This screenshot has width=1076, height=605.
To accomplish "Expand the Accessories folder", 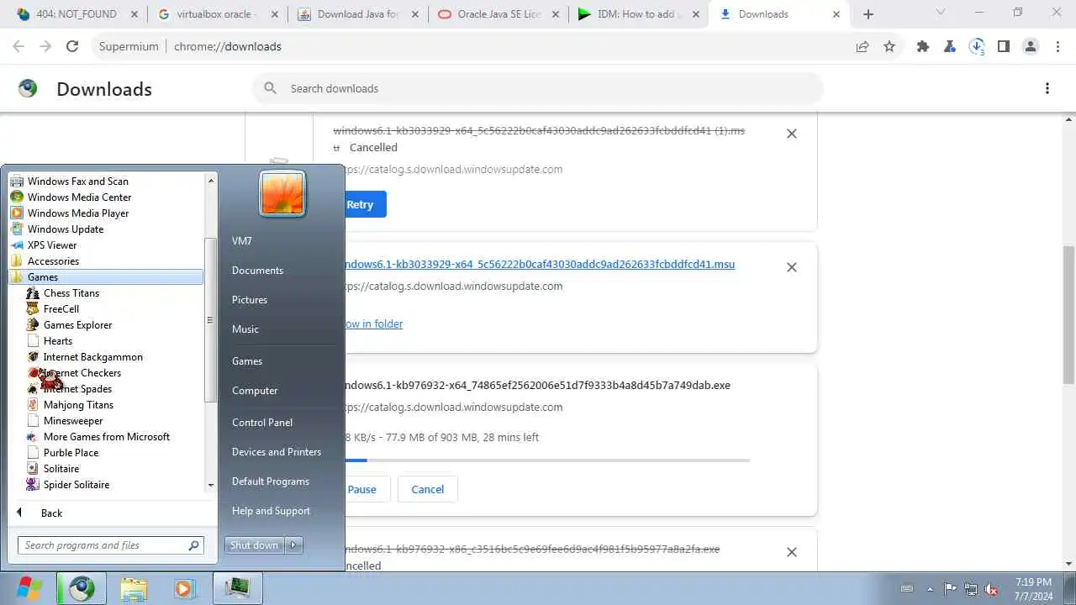I will pos(53,261).
